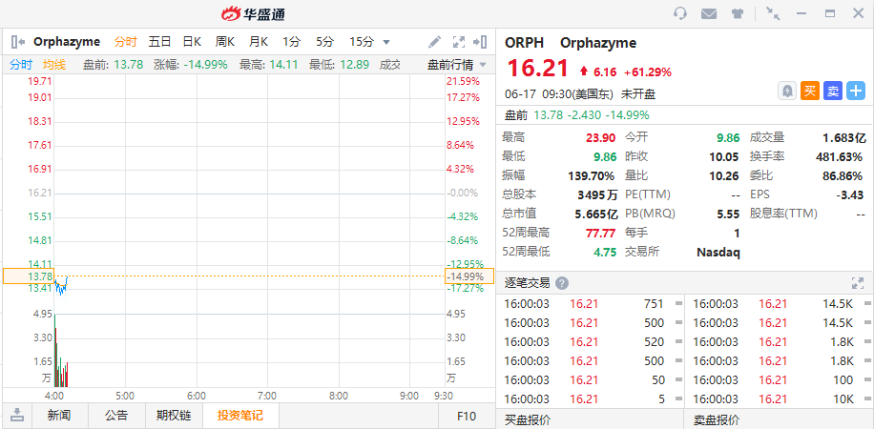
Task: Add ORPH to watchlist plus icon
Action: coord(856,91)
